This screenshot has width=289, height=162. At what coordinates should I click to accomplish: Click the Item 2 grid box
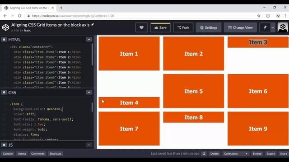click(194, 54)
